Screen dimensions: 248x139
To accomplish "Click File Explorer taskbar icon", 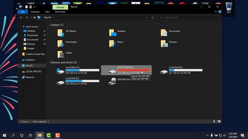I will (x=40, y=136).
